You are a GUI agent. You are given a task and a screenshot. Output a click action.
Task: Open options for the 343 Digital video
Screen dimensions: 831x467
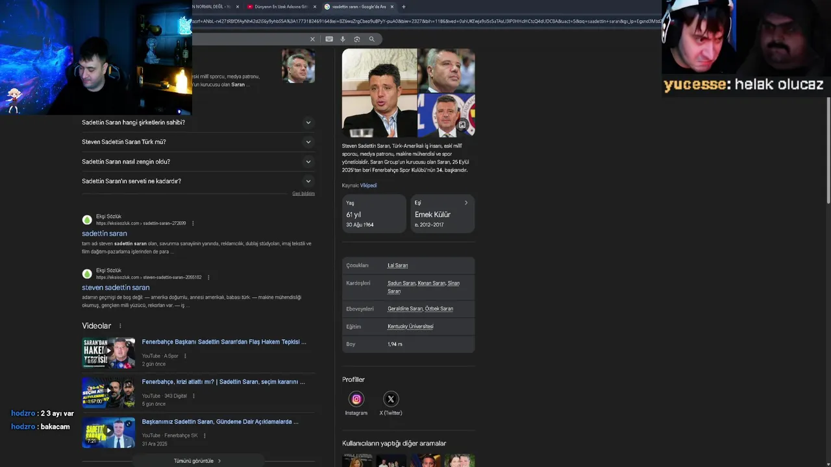tap(193, 396)
